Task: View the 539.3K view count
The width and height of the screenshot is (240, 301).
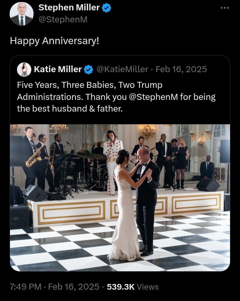Action: (120, 287)
